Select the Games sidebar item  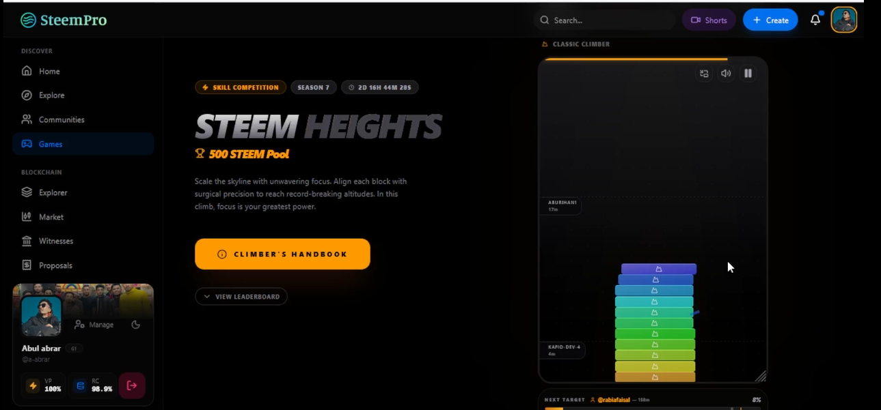click(x=83, y=144)
